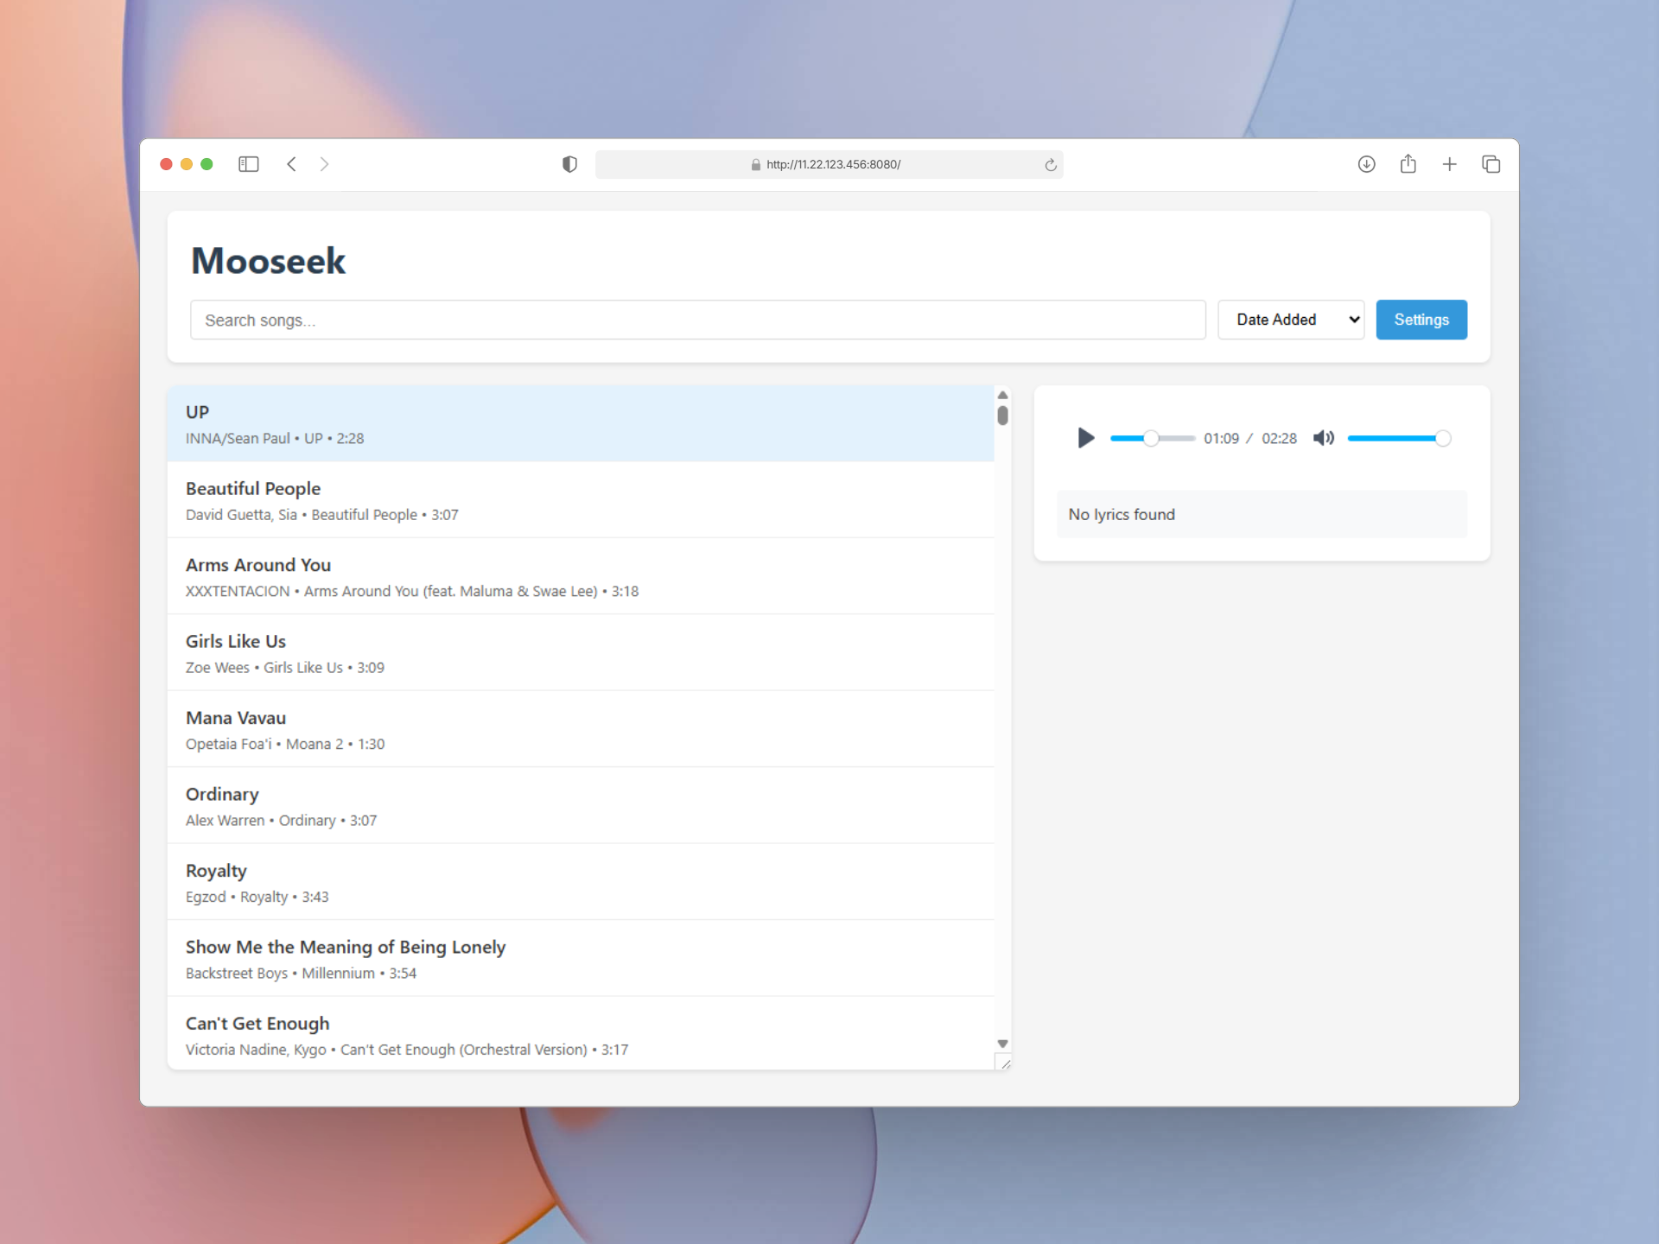Open the Date Added sort dropdown
The width and height of the screenshot is (1659, 1244).
click(x=1291, y=320)
